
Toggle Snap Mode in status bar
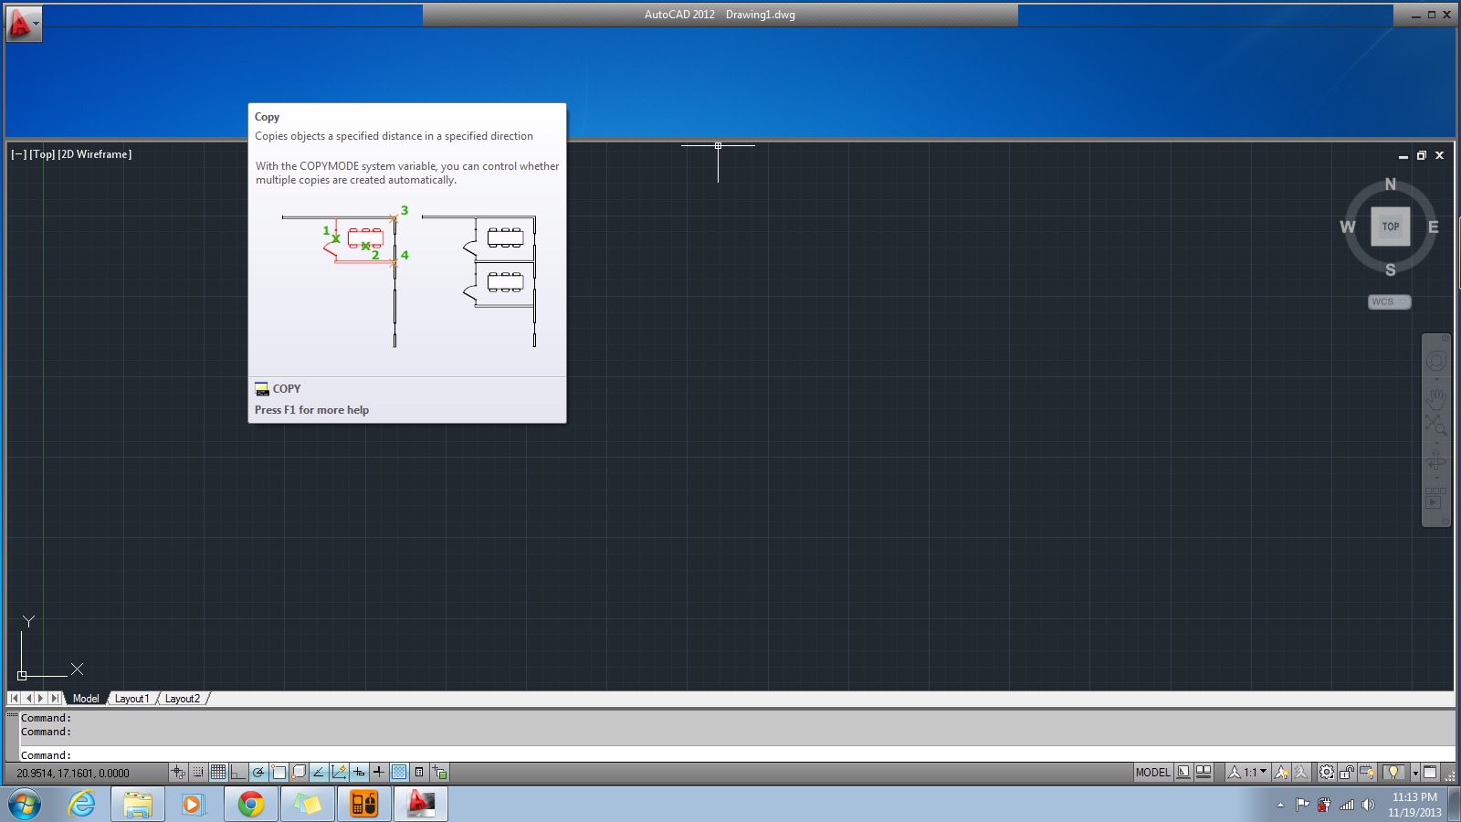pyautogui.click(x=198, y=772)
